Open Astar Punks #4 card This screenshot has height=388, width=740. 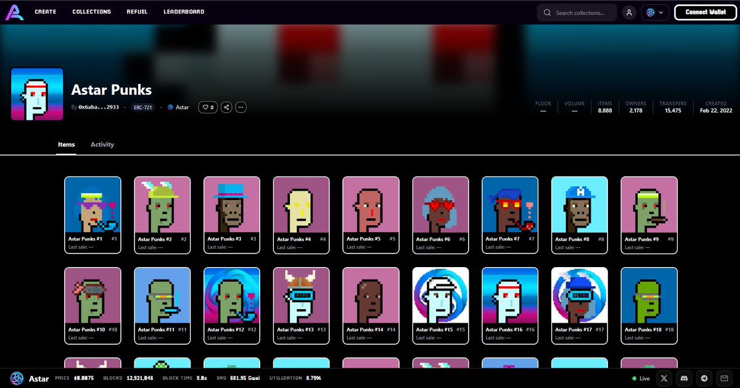click(302, 215)
